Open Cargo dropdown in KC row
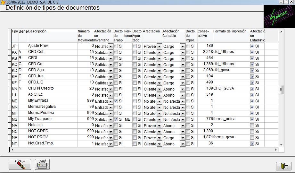295x173 pixels. point(183,65)
